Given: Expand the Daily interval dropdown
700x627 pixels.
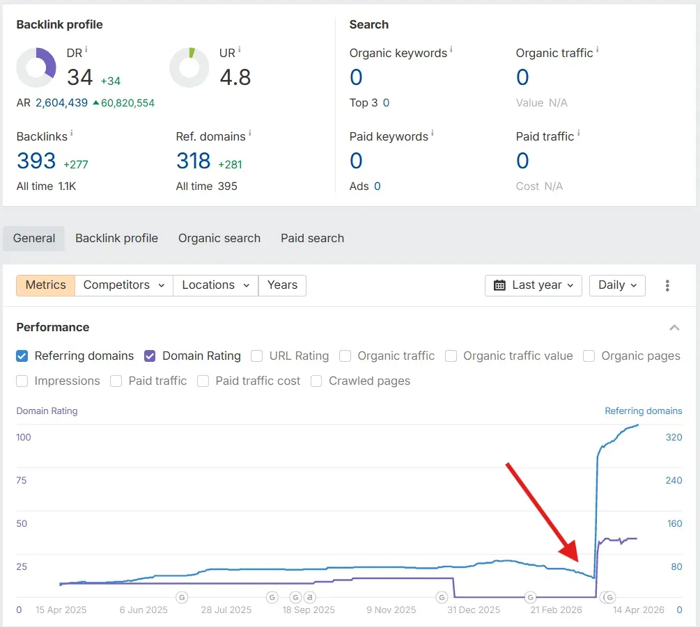Looking at the screenshot, I should coord(617,285).
